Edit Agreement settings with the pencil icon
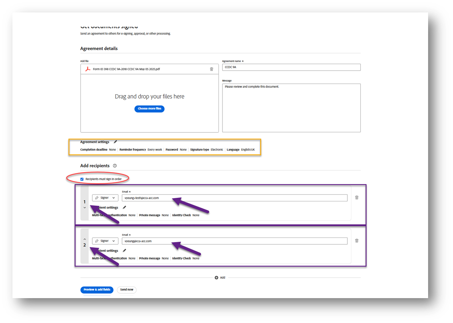This screenshot has height=323, width=453. click(115, 141)
